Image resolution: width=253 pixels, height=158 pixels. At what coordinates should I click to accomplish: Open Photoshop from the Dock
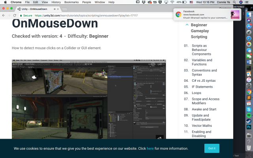[x=249, y=127]
